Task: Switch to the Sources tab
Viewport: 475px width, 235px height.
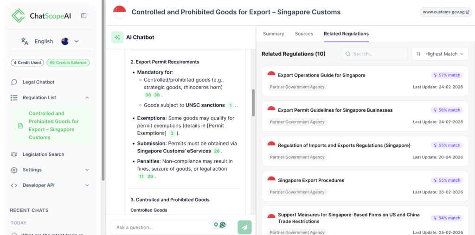Action: (x=304, y=34)
